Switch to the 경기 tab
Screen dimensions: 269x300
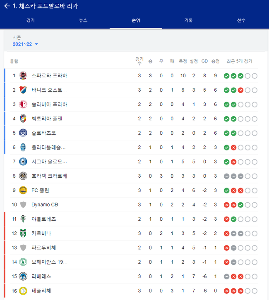(x=31, y=20)
